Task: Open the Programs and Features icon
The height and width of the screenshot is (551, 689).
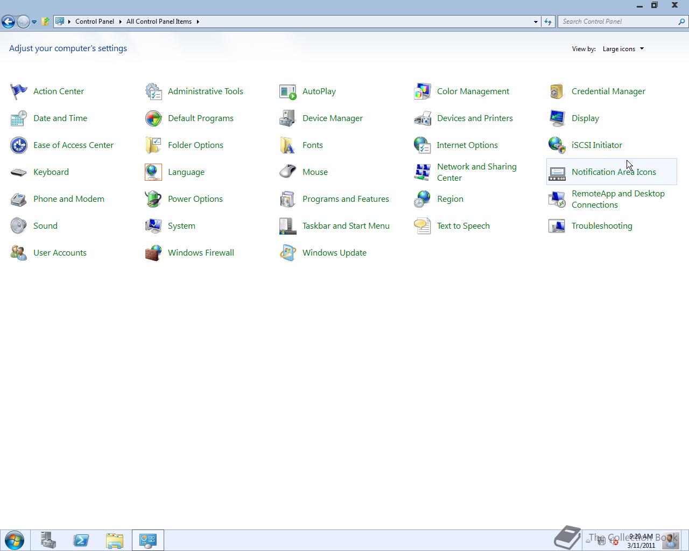Action: (x=287, y=199)
